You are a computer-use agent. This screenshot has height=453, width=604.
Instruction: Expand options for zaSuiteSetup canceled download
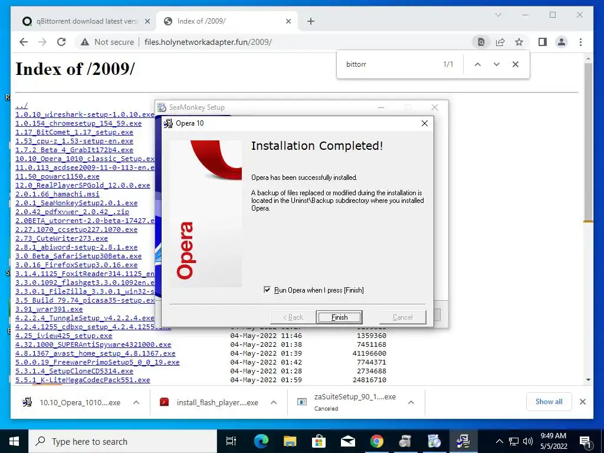411,402
